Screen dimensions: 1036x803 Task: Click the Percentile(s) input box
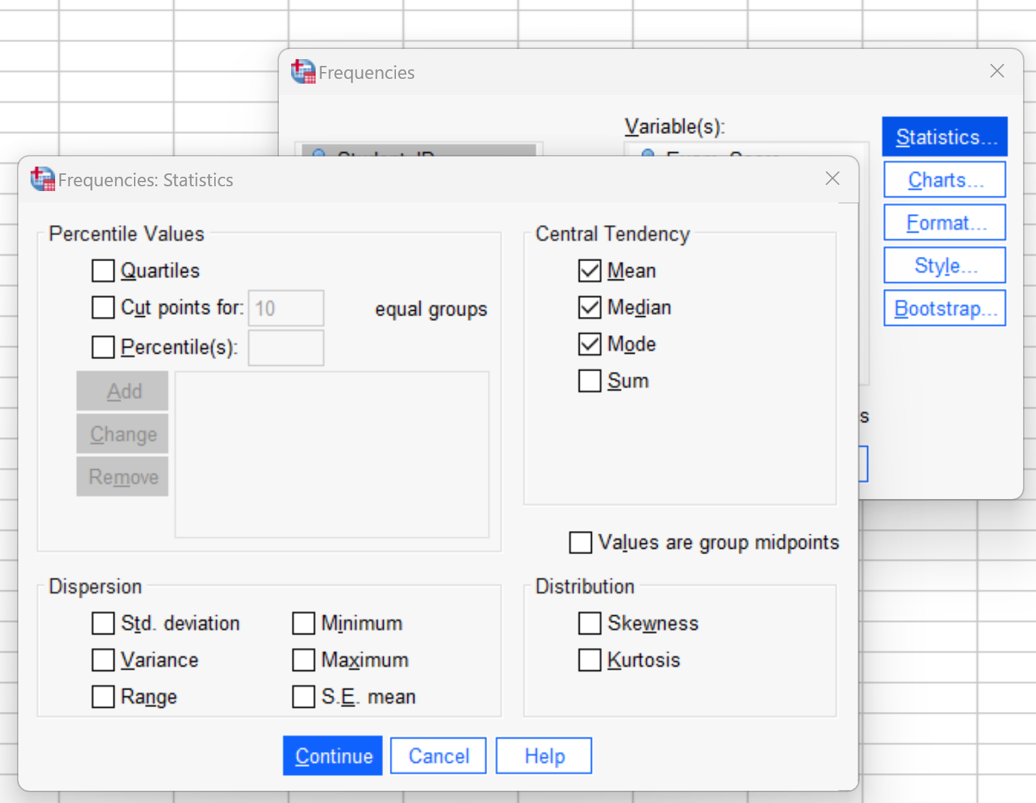click(286, 347)
